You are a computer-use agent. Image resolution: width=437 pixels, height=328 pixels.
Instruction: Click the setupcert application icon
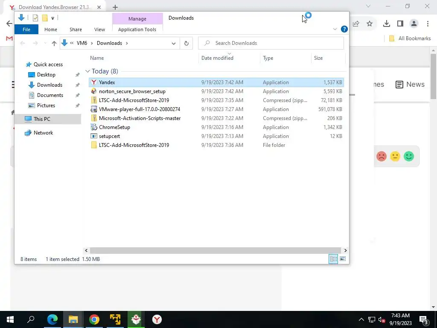[94, 136]
